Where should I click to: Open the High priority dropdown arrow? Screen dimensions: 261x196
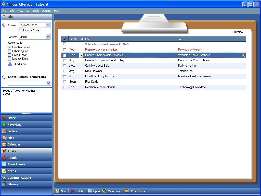(x=81, y=55)
